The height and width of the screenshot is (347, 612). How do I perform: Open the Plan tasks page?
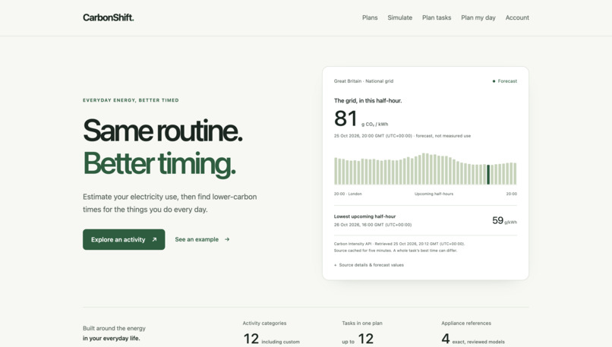437,17
